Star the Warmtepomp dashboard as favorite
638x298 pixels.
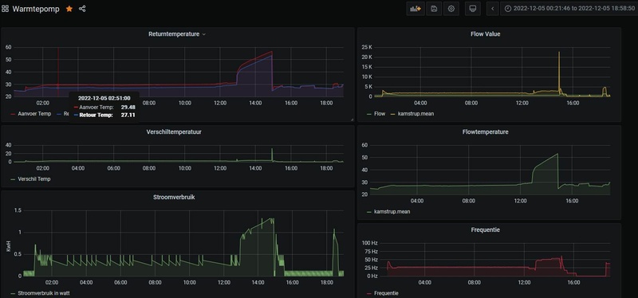[x=69, y=9]
